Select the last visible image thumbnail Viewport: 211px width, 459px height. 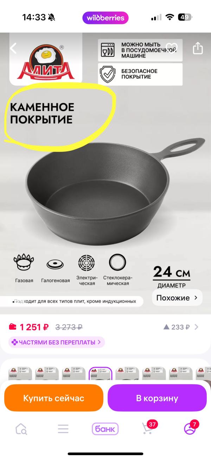click(x=202, y=374)
